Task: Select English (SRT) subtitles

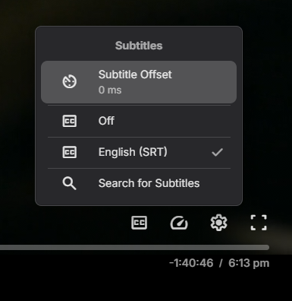Action: coord(139,152)
